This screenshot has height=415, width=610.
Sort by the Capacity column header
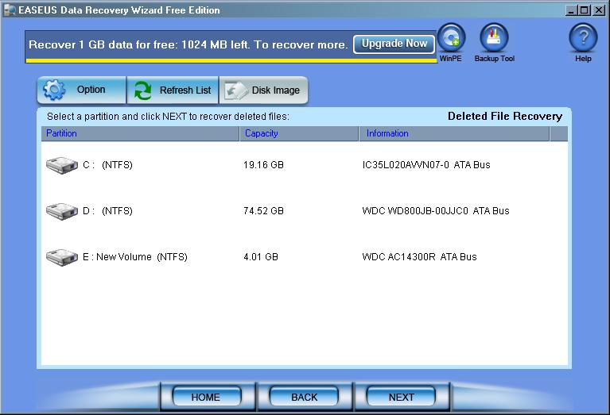point(299,133)
